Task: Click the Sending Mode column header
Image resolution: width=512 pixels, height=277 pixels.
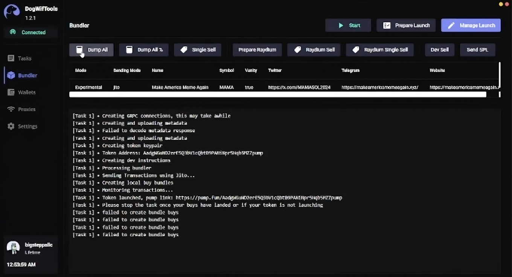Action: (x=127, y=70)
